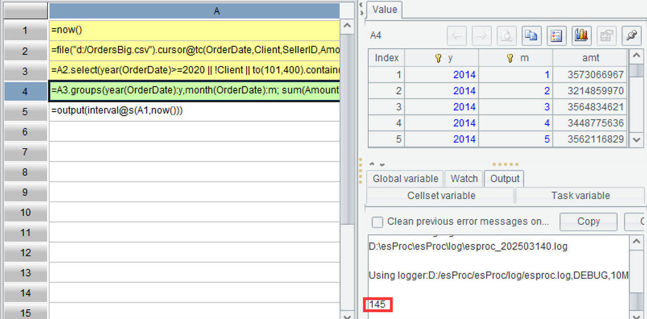The image size is (647, 319).
Task: Click the small collapse arrows above Global variable
Action: pyautogui.click(x=376, y=165)
